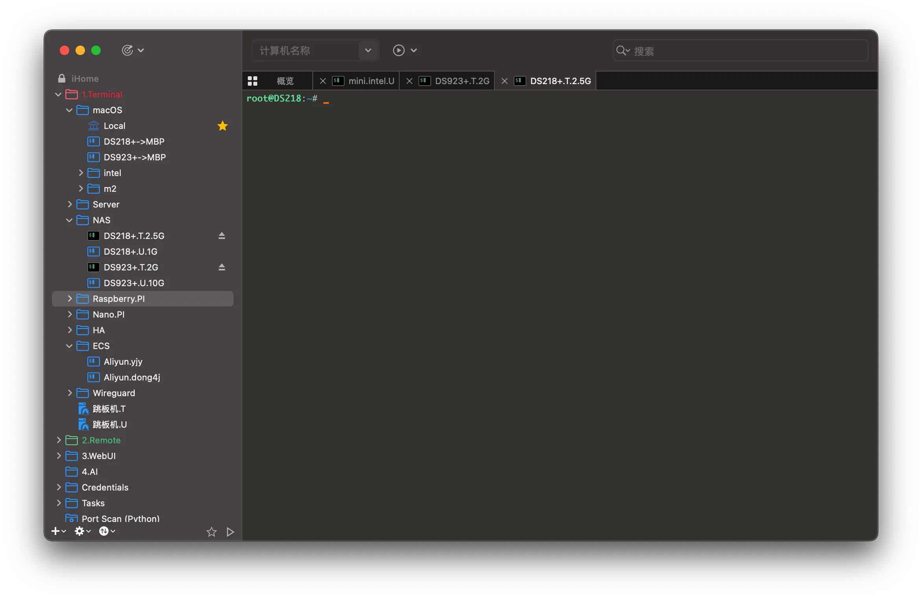Click the overview grid icon tab
The height and width of the screenshot is (599, 922).
tap(253, 81)
